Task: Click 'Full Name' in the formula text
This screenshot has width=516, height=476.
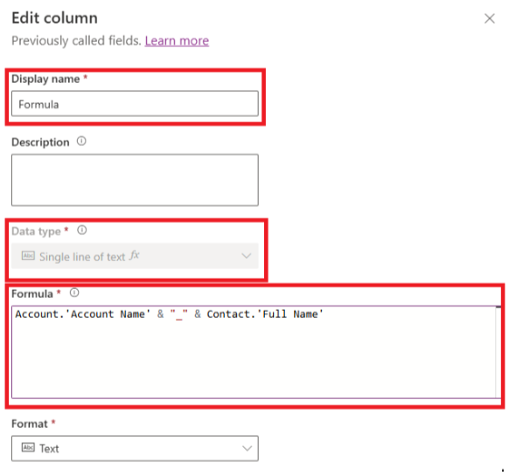Action: [x=290, y=314]
